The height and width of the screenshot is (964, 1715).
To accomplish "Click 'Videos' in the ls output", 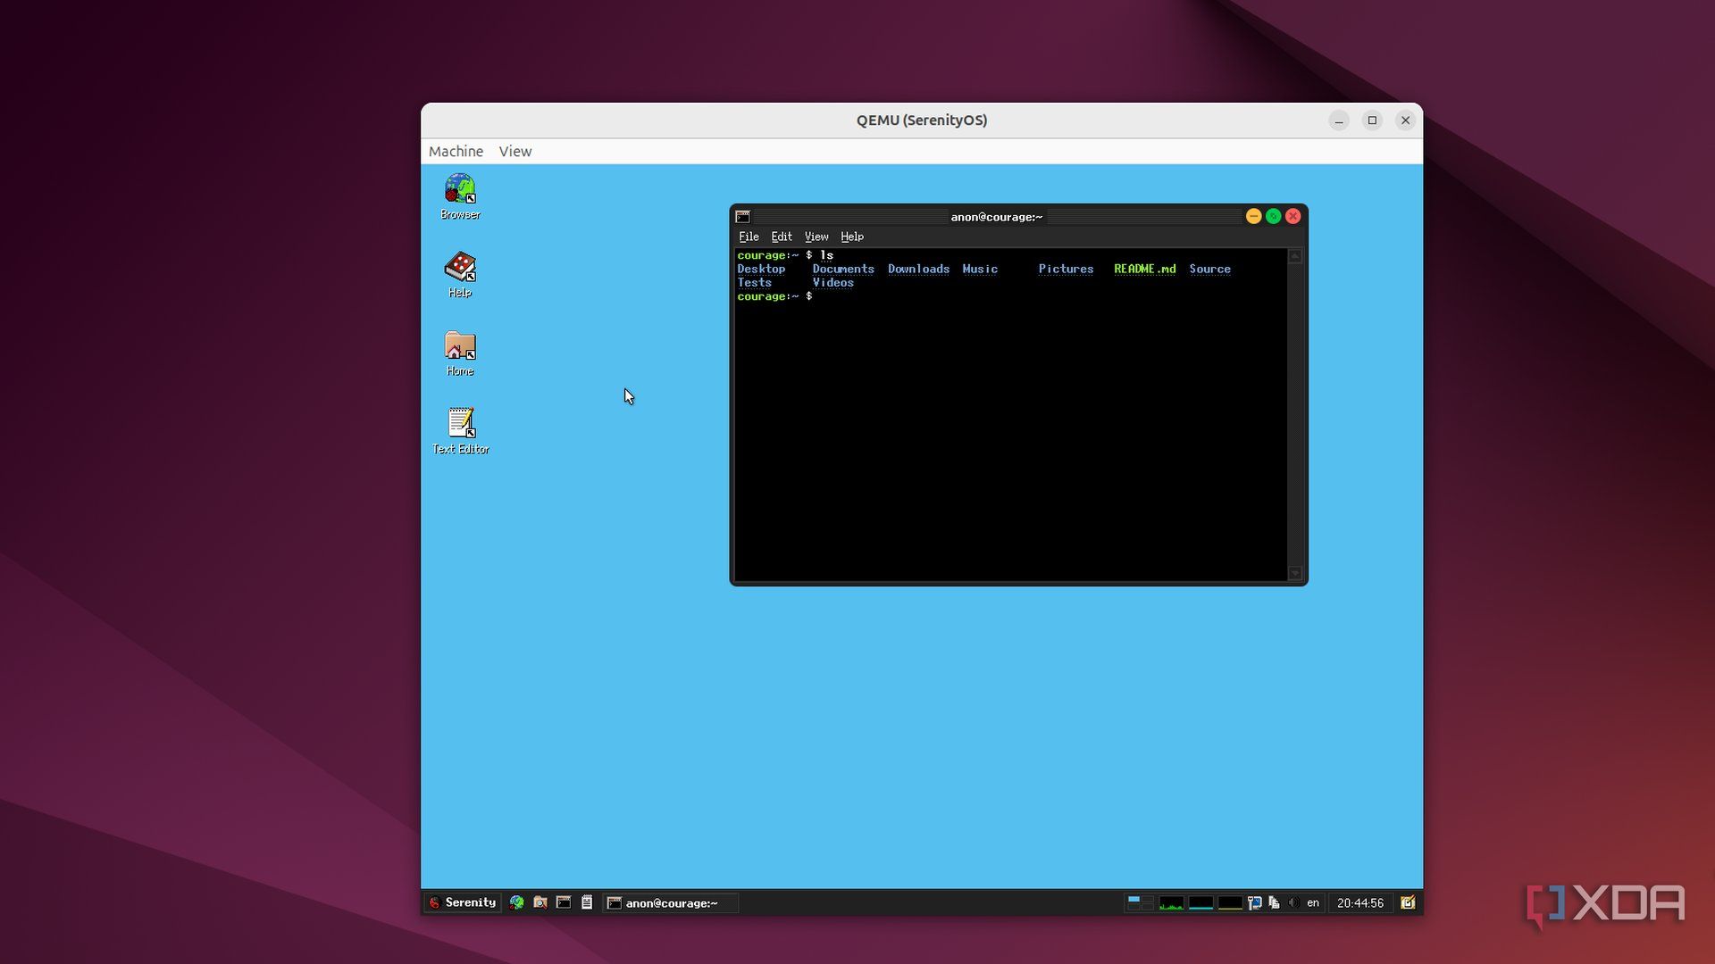I will [832, 282].
